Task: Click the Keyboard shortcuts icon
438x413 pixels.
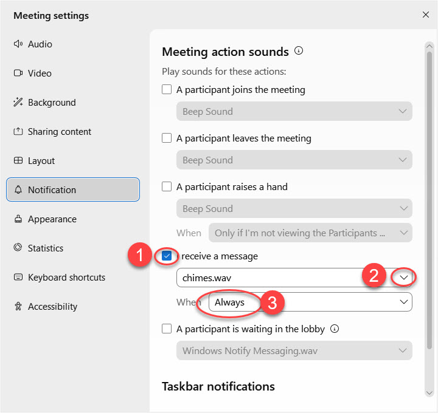Action: pyautogui.click(x=18, y=278)
